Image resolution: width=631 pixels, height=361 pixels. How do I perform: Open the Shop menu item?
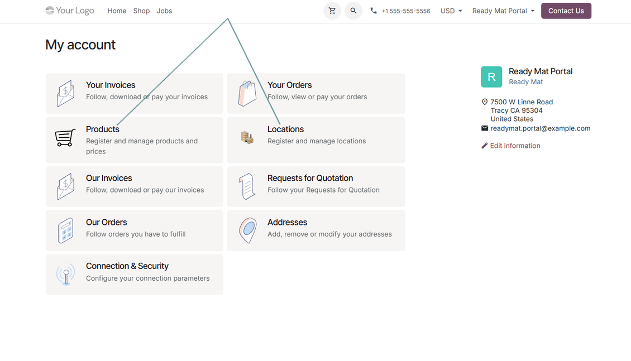141,11
